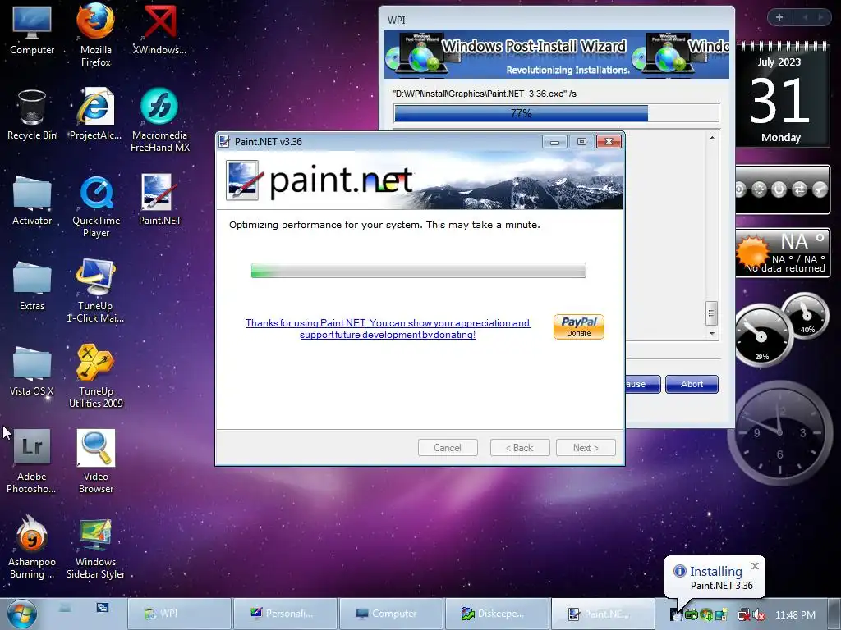Image resolution: width=841 pixels, height=630 pixels.
Task: Switch to the Computer taskbar button
Action: pos(391,614)
